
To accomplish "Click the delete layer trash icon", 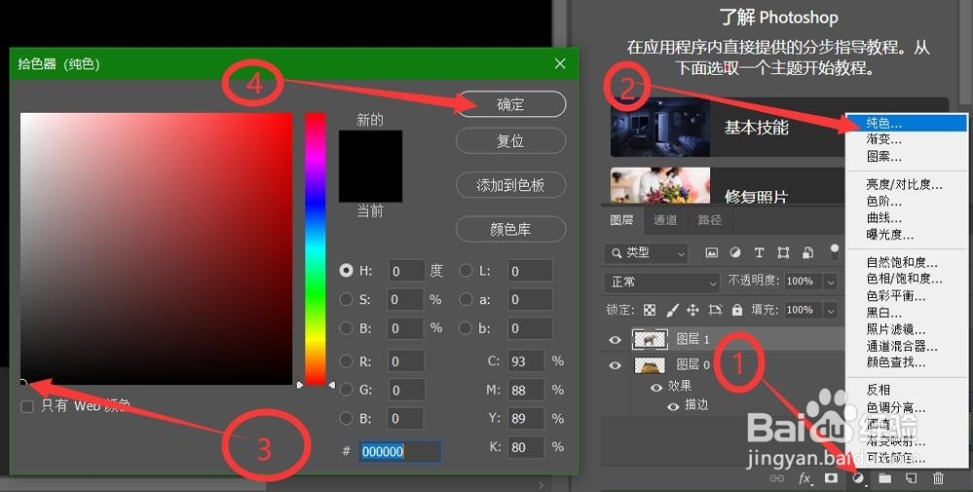I will tap(938, 477).
